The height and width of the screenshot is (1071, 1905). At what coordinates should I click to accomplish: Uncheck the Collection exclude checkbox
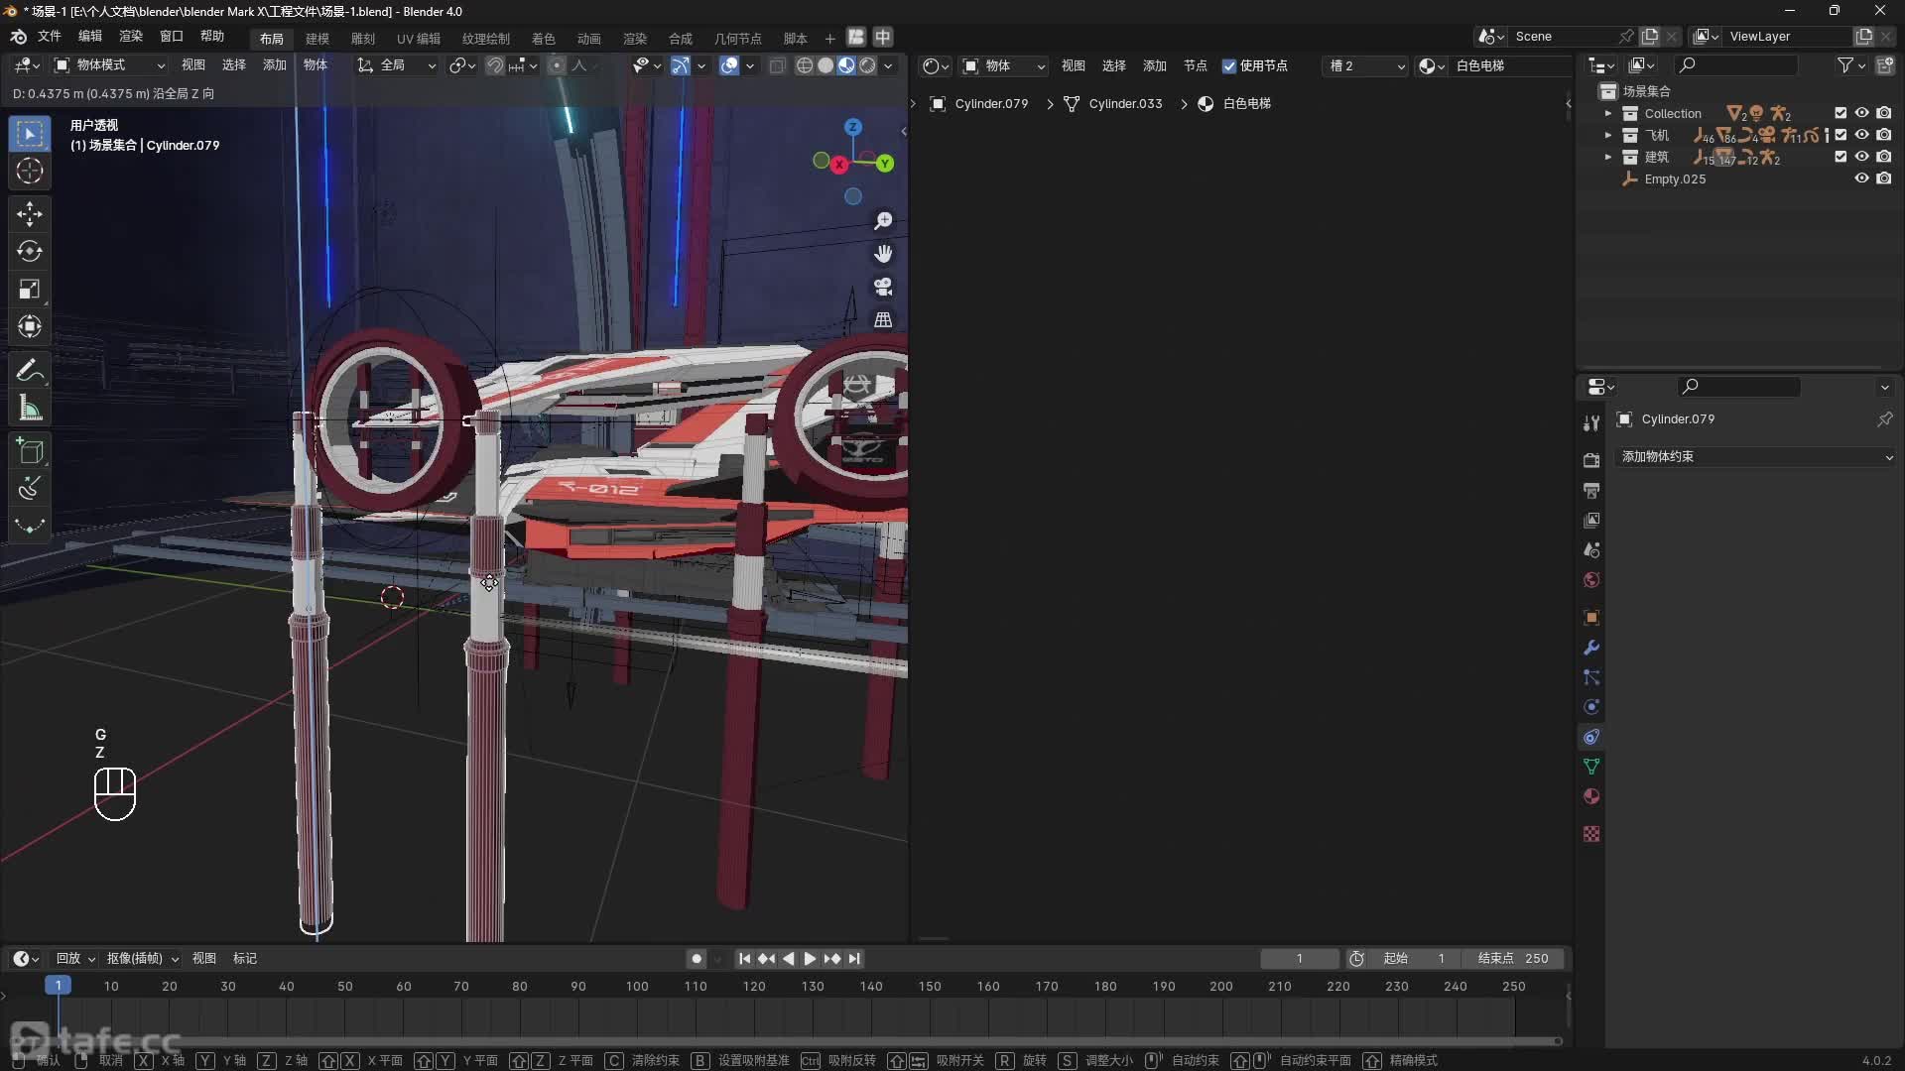click(x=1841, y=113)
